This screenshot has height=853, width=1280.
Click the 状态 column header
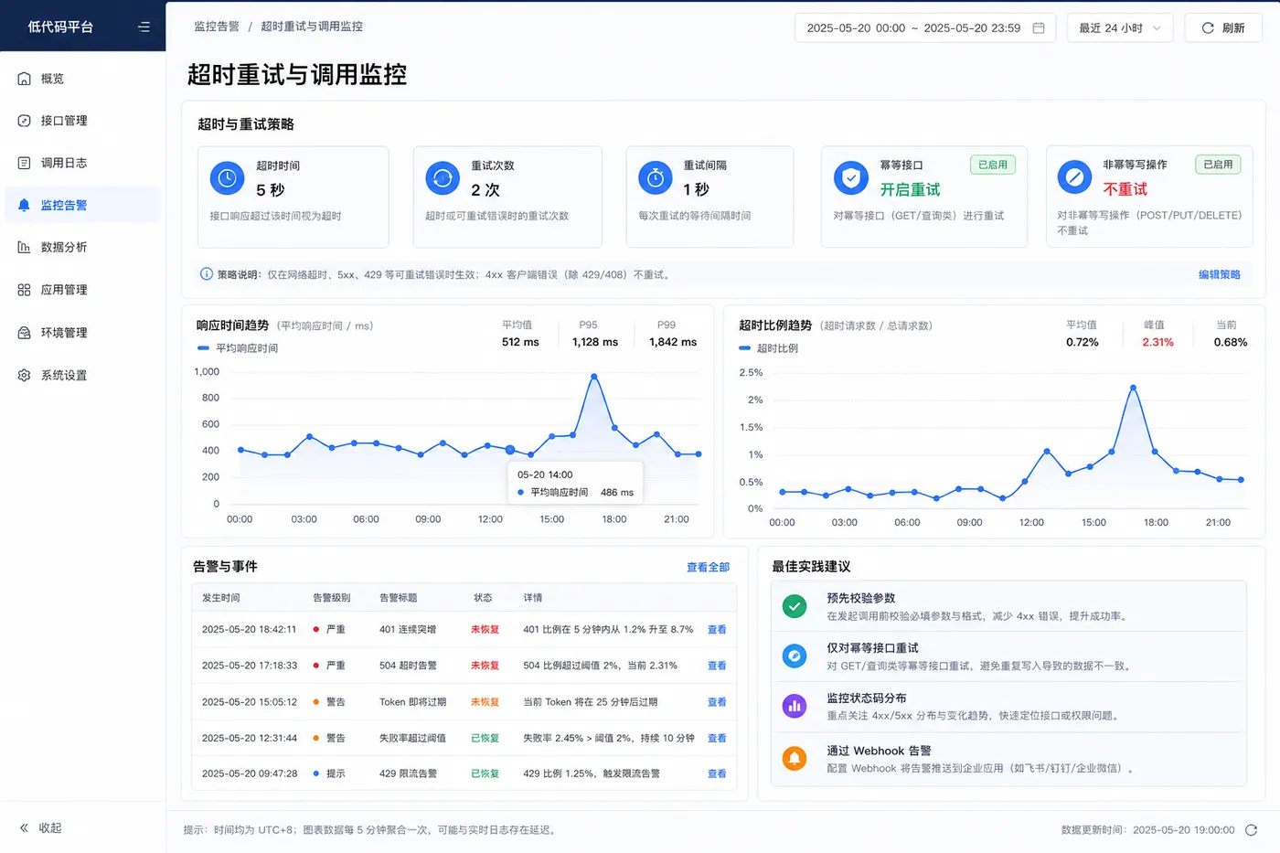[x=483, y=598]
